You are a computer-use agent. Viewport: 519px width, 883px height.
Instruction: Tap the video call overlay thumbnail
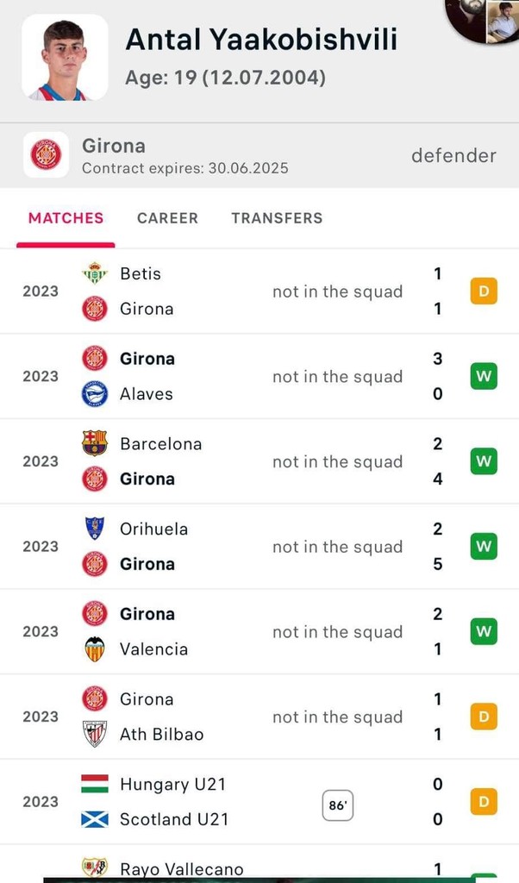pyautogui.click(x=482, y=21)
